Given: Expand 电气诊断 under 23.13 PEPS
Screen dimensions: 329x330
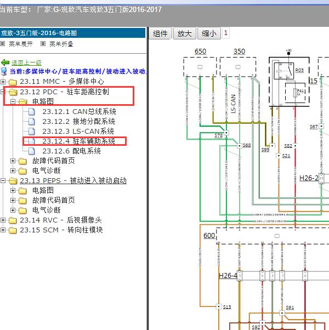Looking at the screenshot, I should tap(13, 210).
